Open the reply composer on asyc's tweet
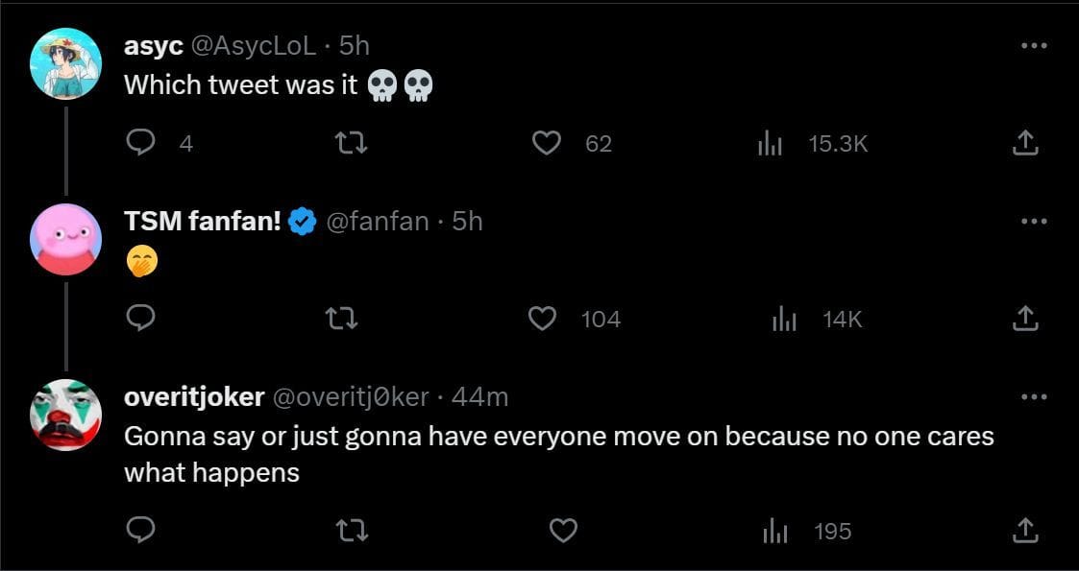This screenshot has height=571, width=1079. point(142,142)
